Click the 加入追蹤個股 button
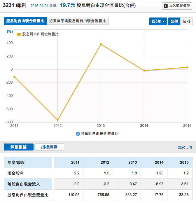This screenshot has height=203, width=196. click(177, 6)
